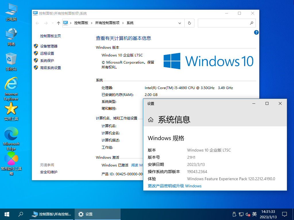294x220 pixels.
Task: Maximize the 设置 window
Action: click(267, 103)
